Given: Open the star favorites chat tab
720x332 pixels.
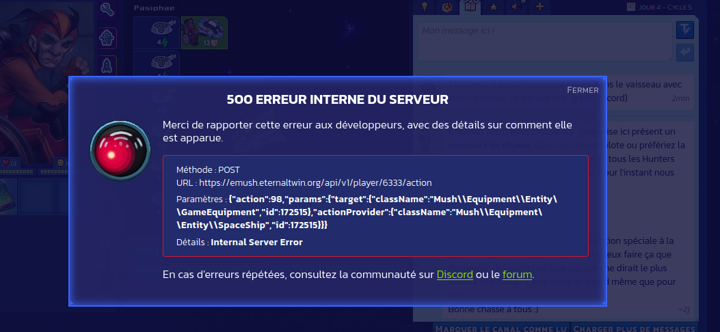Looking at the screenshot, I should pyautogui.click(x=494, y=7).
